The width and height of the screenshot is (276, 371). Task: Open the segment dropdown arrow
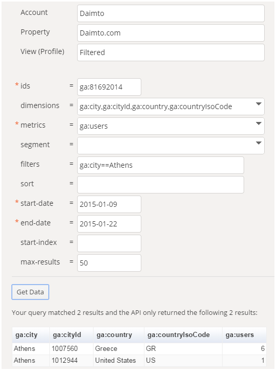click(x=259, y=143)
